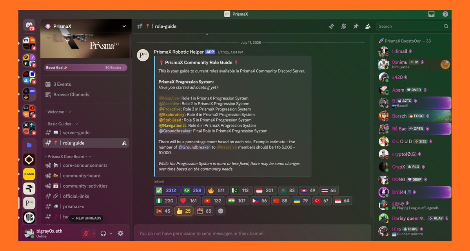Collapse the PrismaX Core Board category

68,156
